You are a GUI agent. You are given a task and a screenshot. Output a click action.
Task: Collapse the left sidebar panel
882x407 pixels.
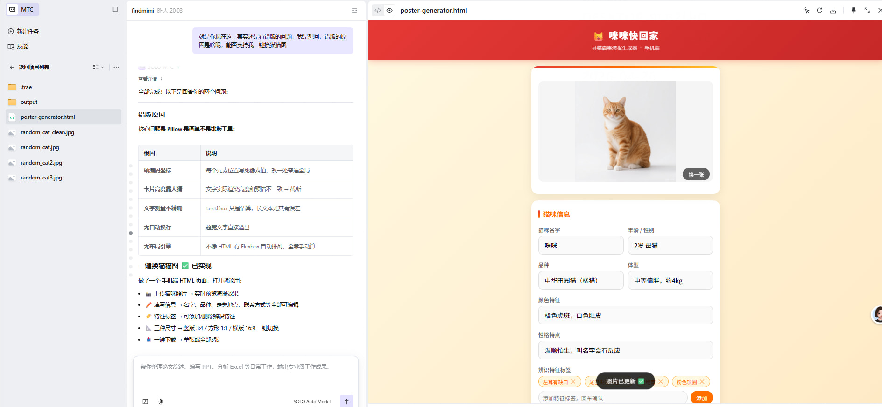tap(115, 9)
